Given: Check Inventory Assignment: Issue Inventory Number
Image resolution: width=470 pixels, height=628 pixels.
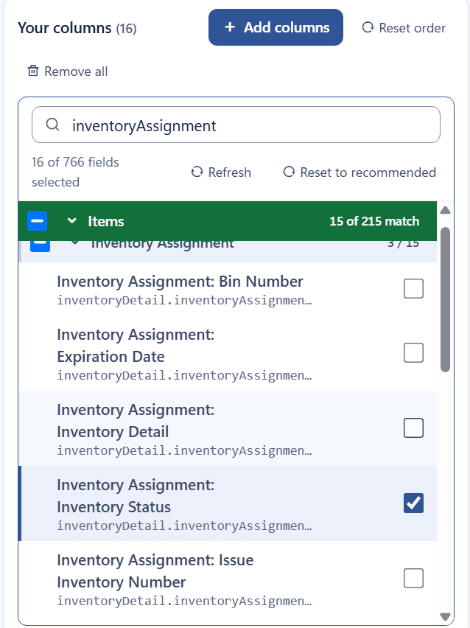Looking at the screenshot, I should click(413, 579).
